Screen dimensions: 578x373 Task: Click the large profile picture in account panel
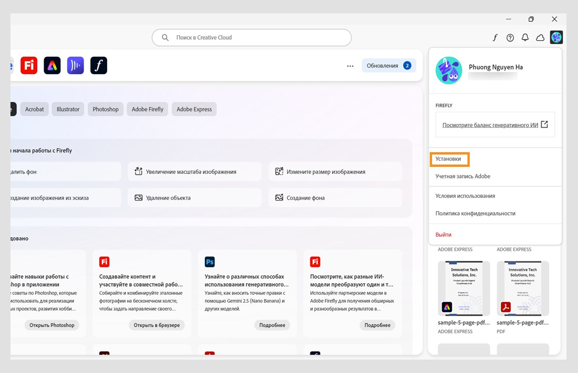[x=449, y=70]
